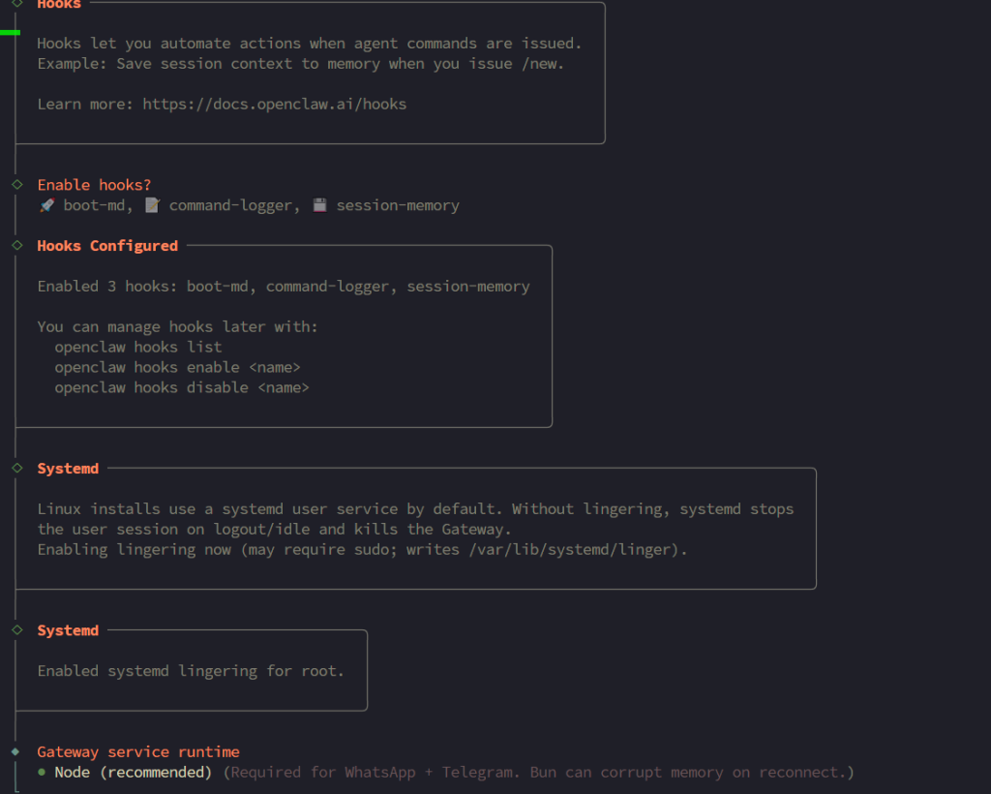Click the rocket icon beside boot-md

45,206
